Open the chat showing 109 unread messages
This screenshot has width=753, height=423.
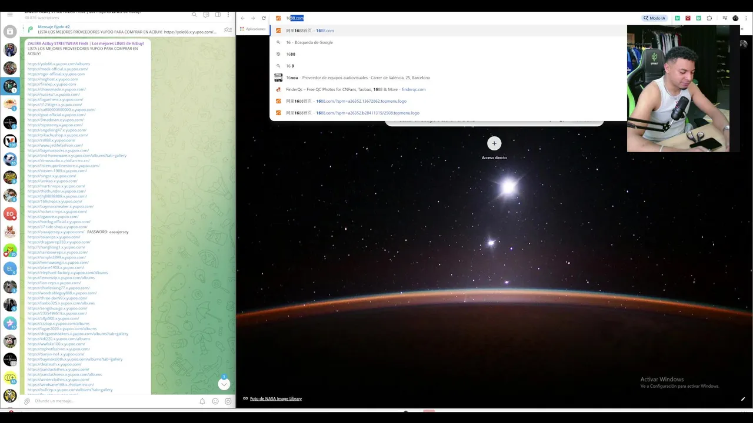click(10, 140)
